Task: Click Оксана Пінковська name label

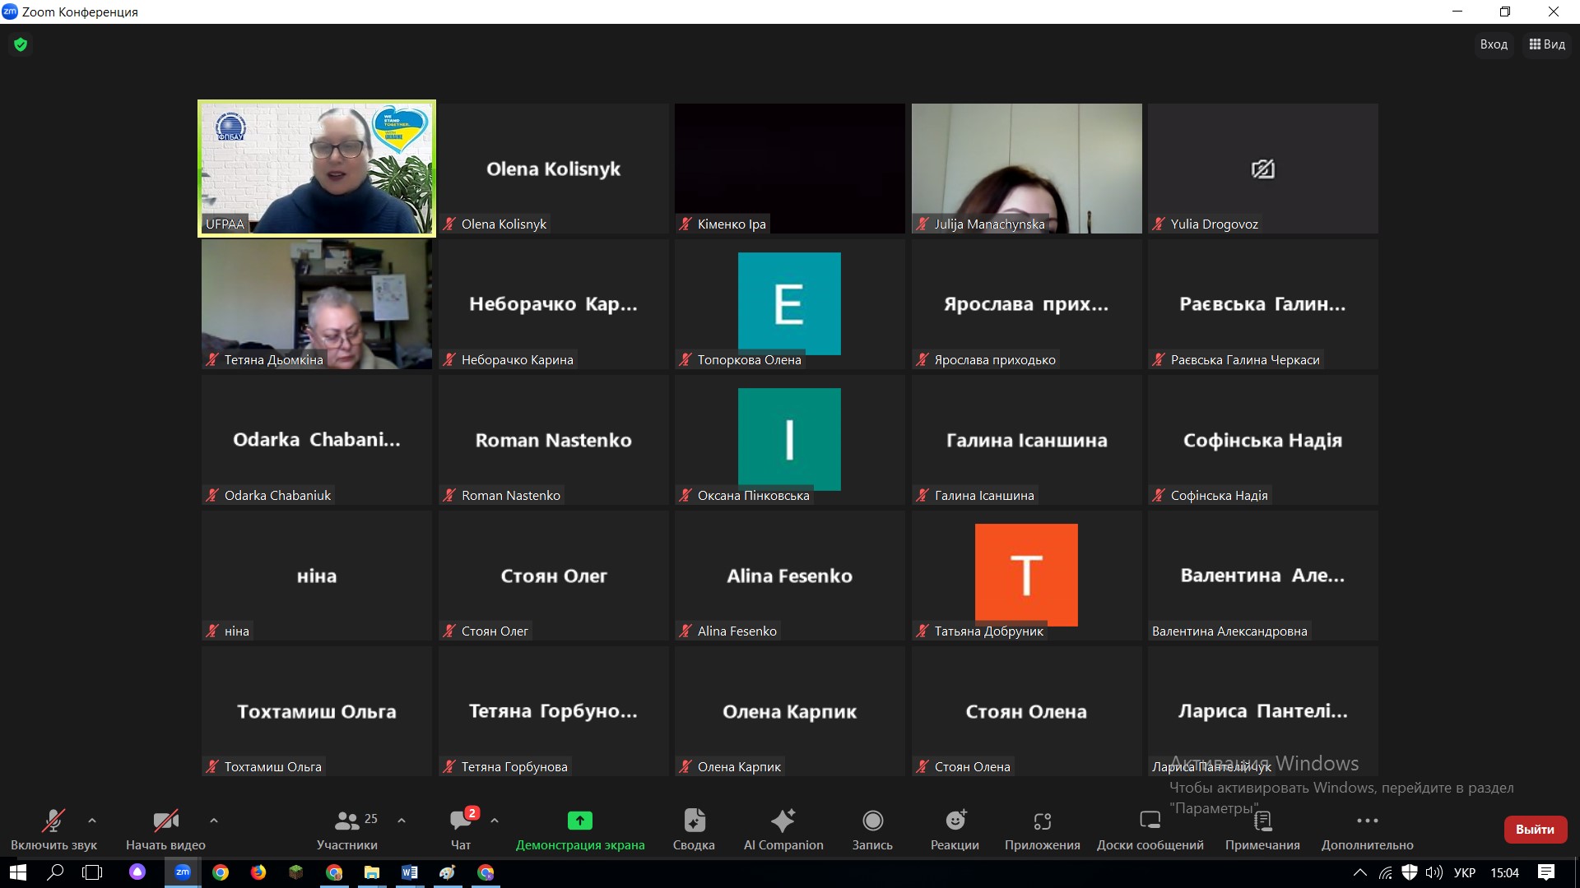Action: point(753,495)
